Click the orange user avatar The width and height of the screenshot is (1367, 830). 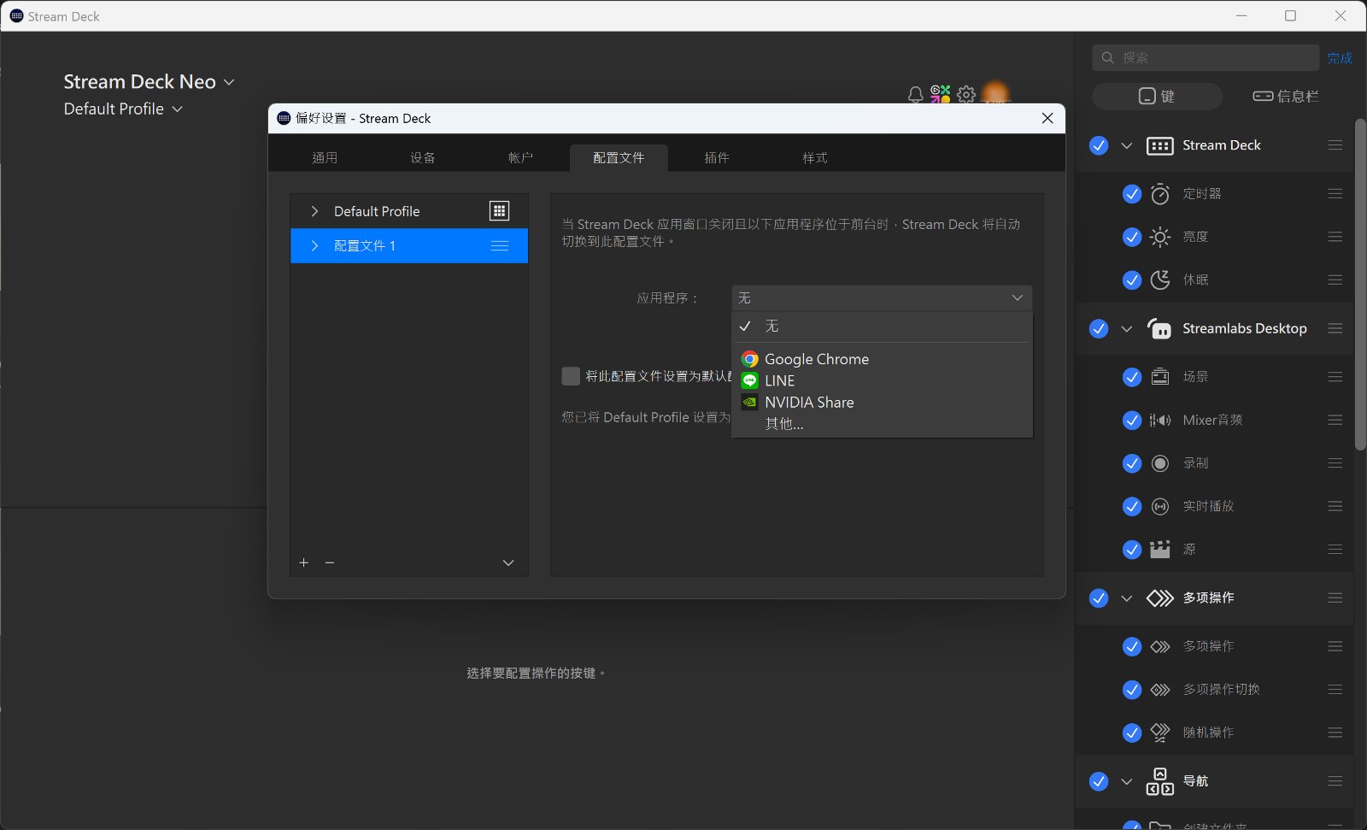coord(995,93)
